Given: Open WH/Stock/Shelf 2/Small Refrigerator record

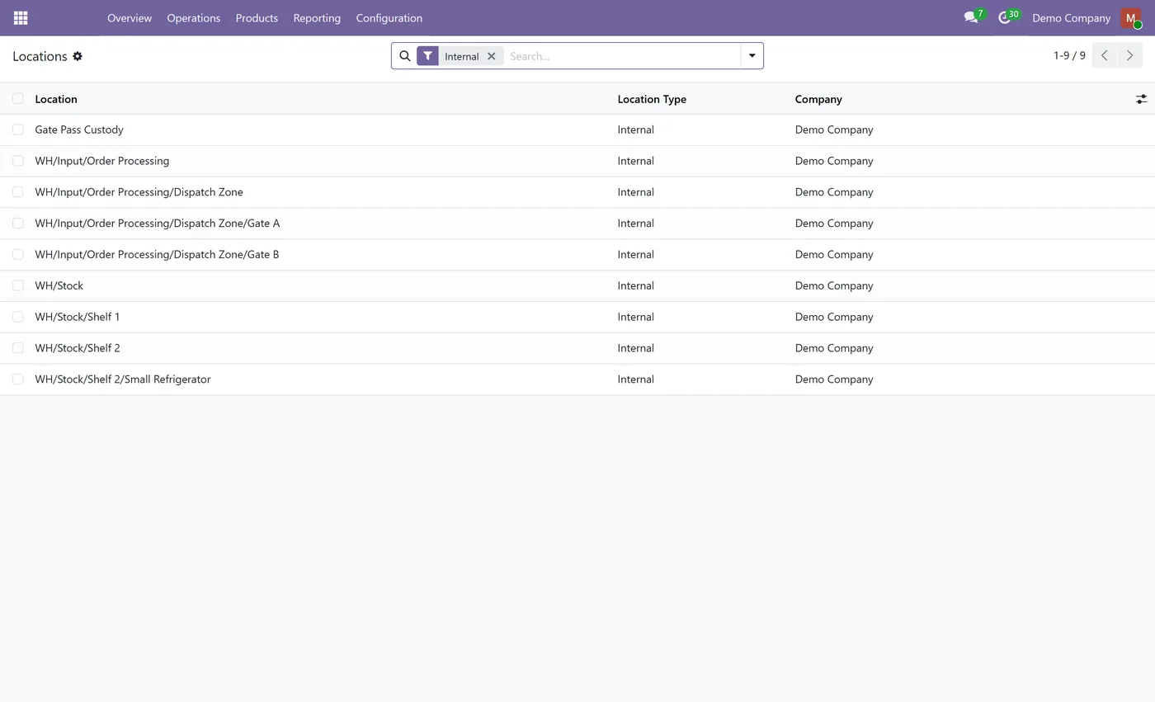Looking at the screenshot, I should click(x=123, y=379).
